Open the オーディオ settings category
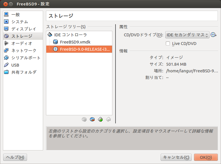Viewport: 221px width, 164px height. (x=23, y=43)
